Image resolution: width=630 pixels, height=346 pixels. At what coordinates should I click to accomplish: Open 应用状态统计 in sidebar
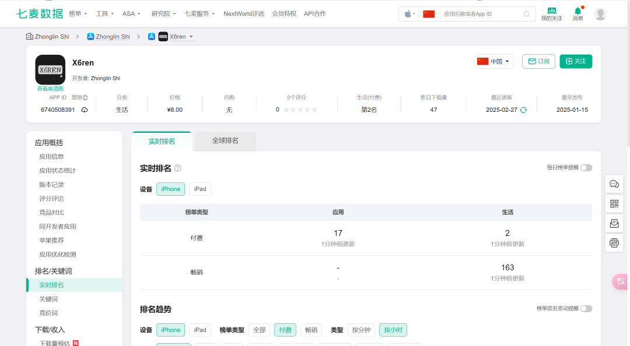(x=57, y=171)
